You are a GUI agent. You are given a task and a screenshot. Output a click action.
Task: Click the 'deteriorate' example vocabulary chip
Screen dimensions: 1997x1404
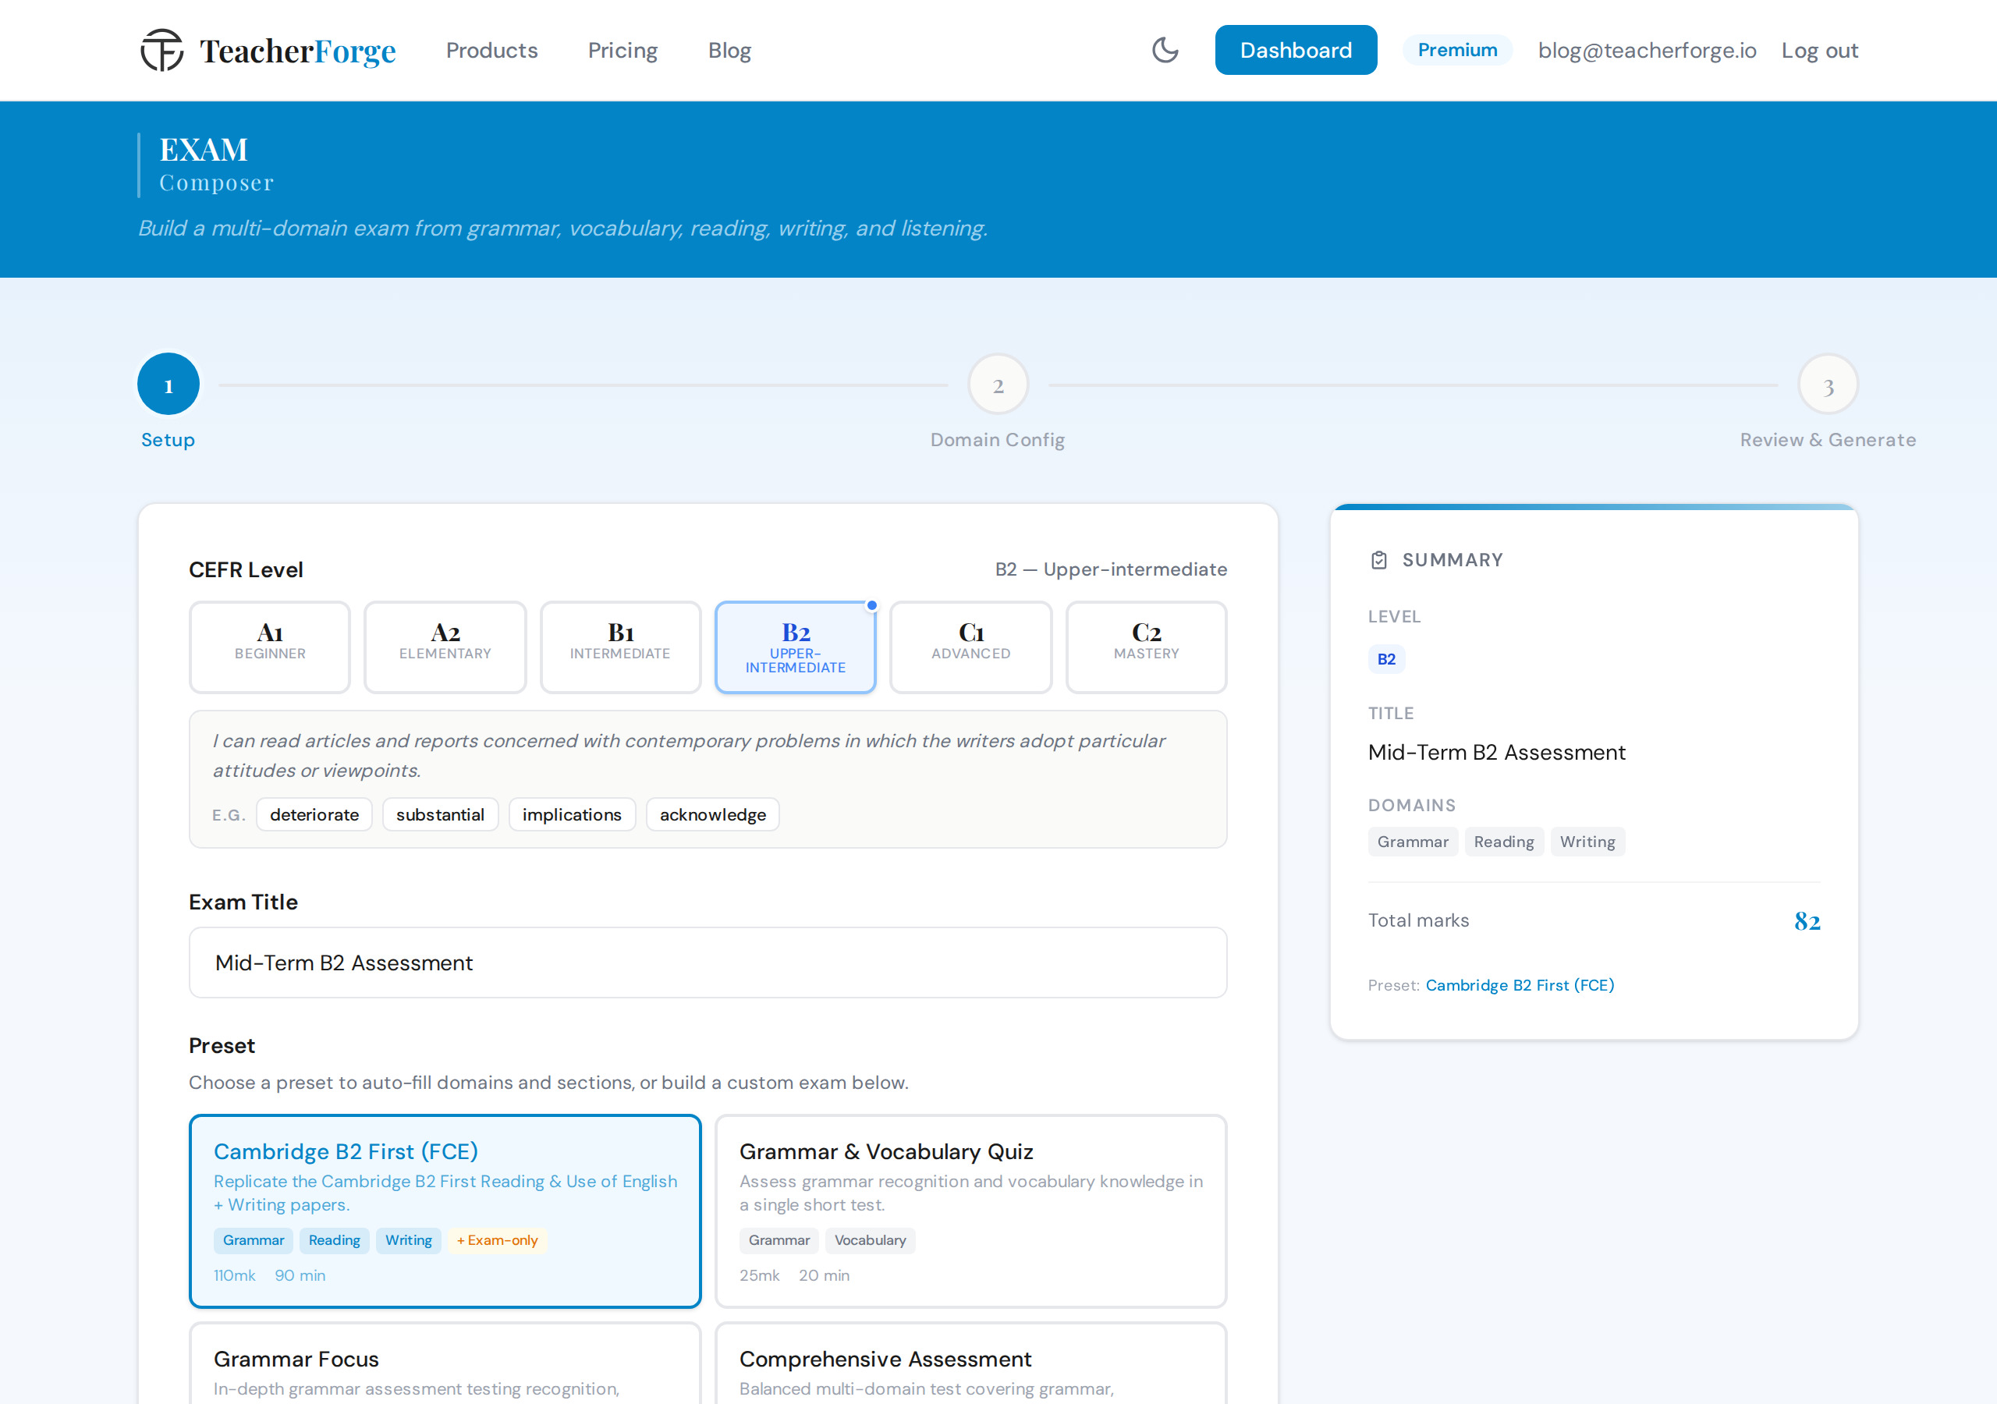coord(314,814)
